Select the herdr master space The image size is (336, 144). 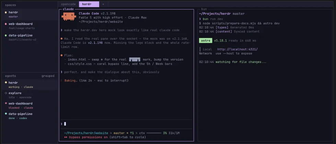[x=30, y=14]
